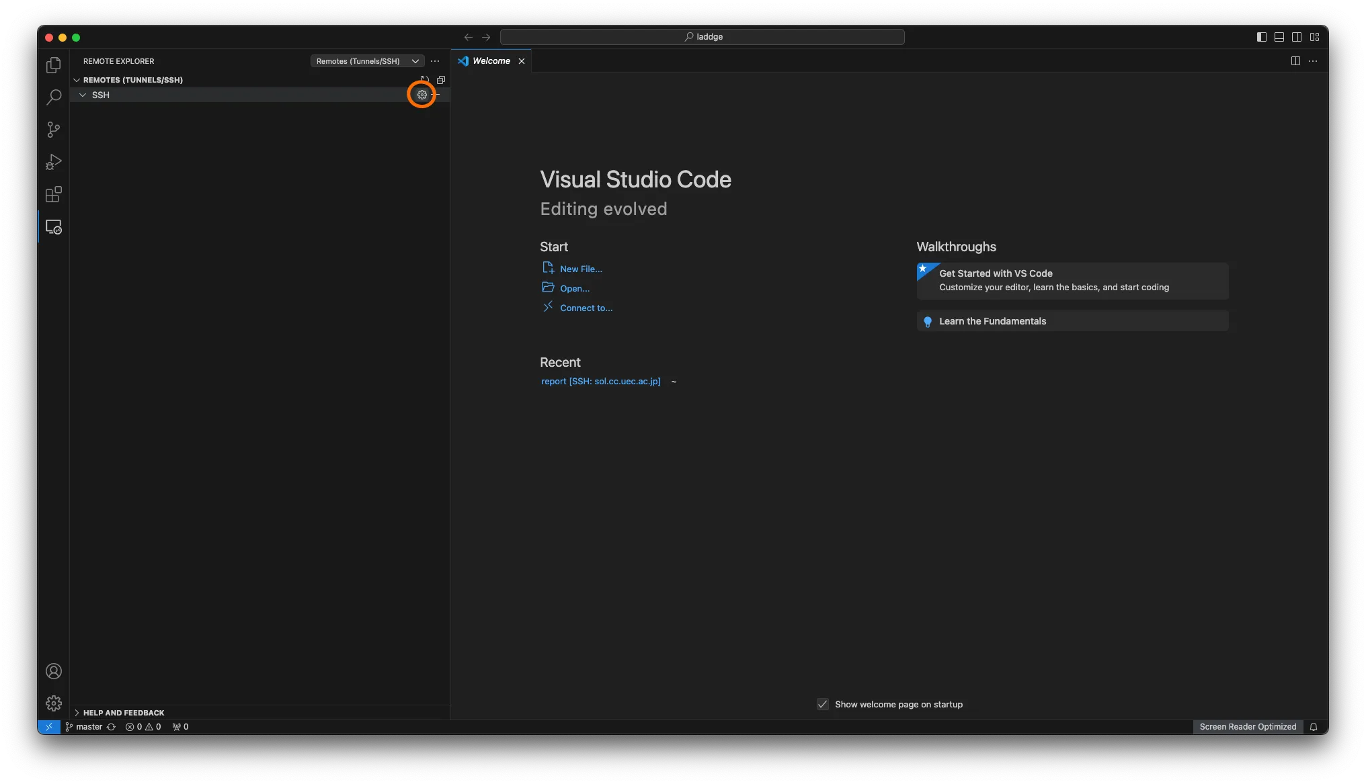
Task: Collapse Remotes (Tunnels/SSH) section
Action: [77, 80]
